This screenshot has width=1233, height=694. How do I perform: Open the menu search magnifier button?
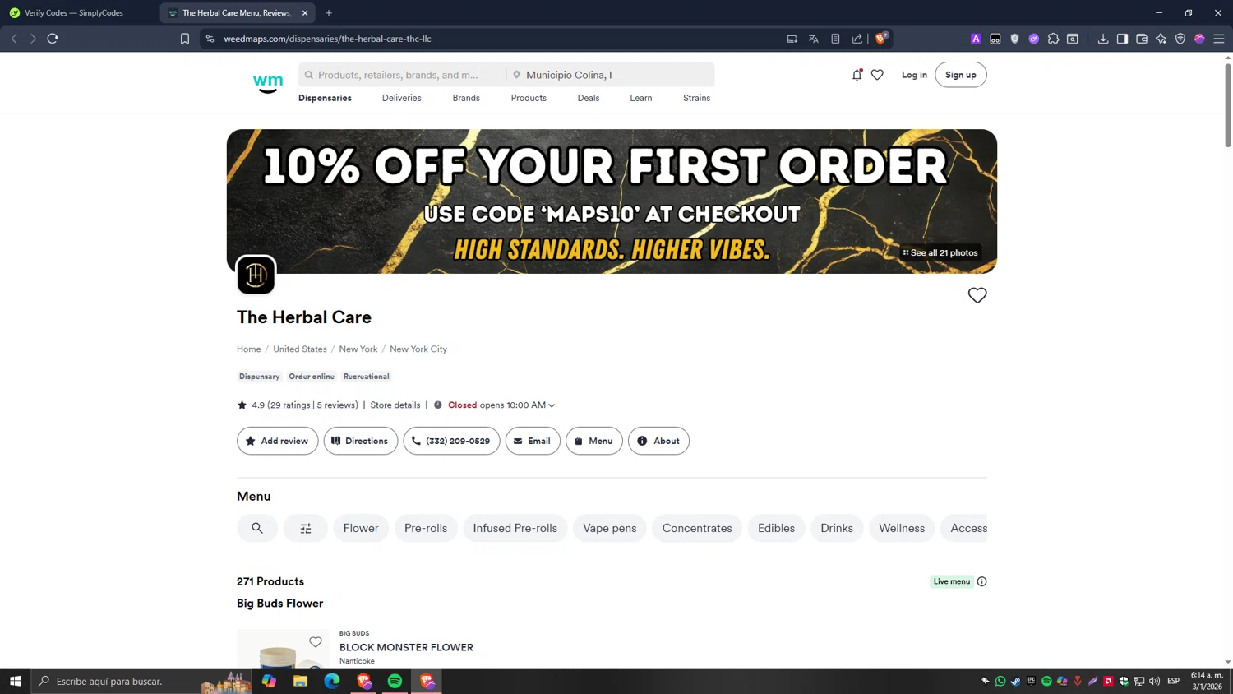click(x=257, y=528)
